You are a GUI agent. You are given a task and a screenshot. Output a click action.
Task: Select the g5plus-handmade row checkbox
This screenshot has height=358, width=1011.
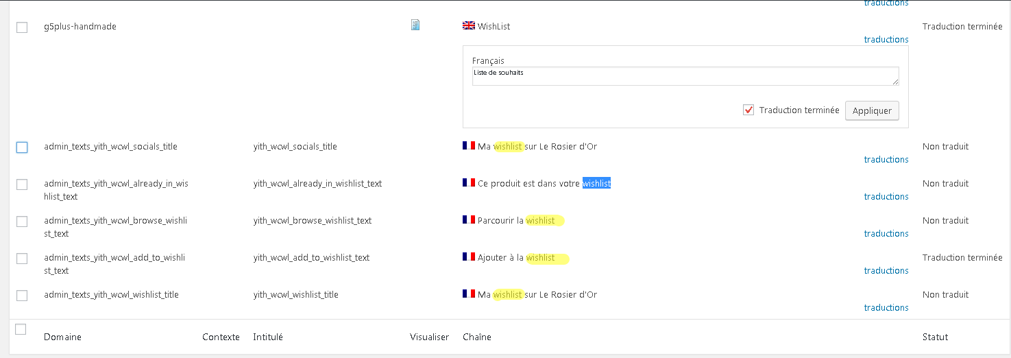point(22,27)
